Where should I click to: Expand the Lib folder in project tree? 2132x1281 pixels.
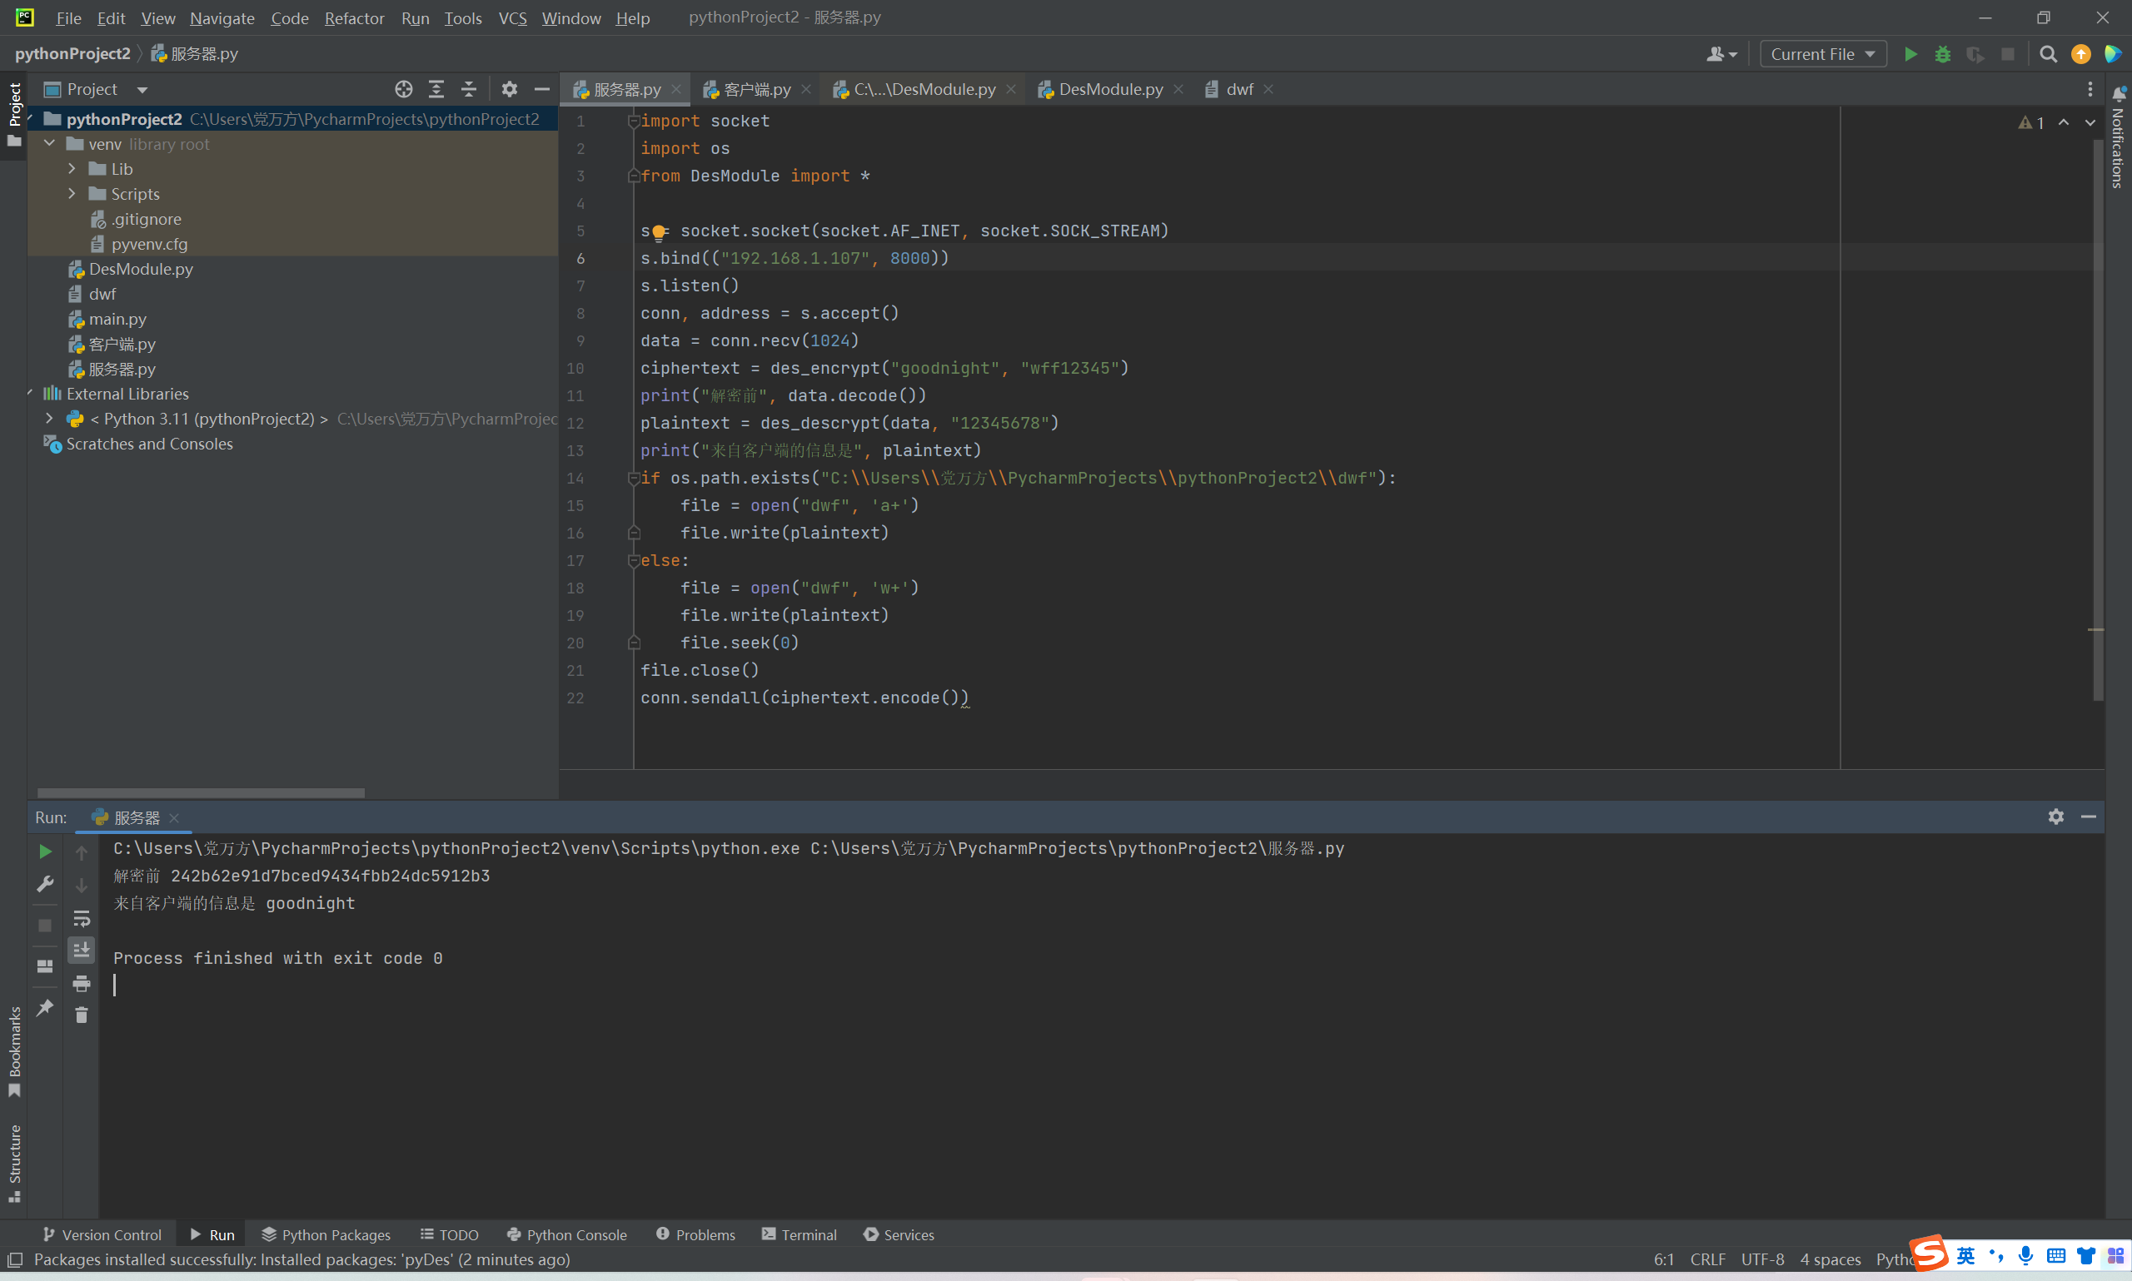tap(72, 169)
